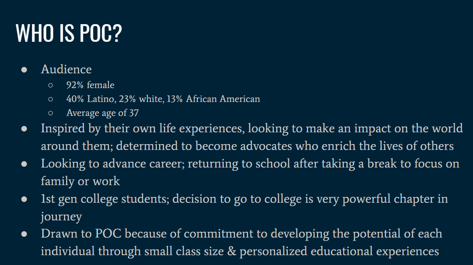
Task: Select the "92% female" sub-bullet text
Action: tap(90, 85)
